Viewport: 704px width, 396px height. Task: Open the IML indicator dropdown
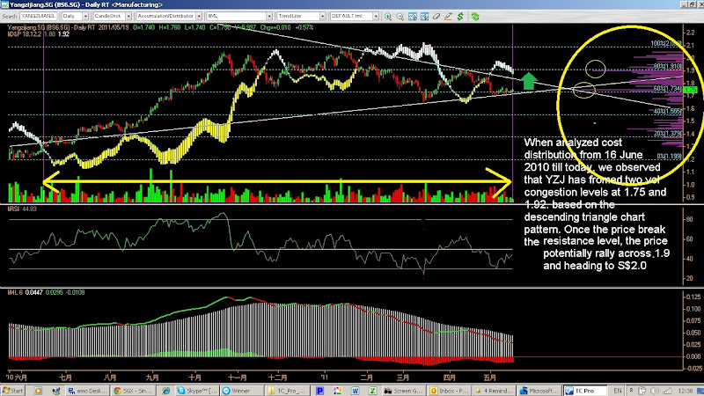[269, 16]
